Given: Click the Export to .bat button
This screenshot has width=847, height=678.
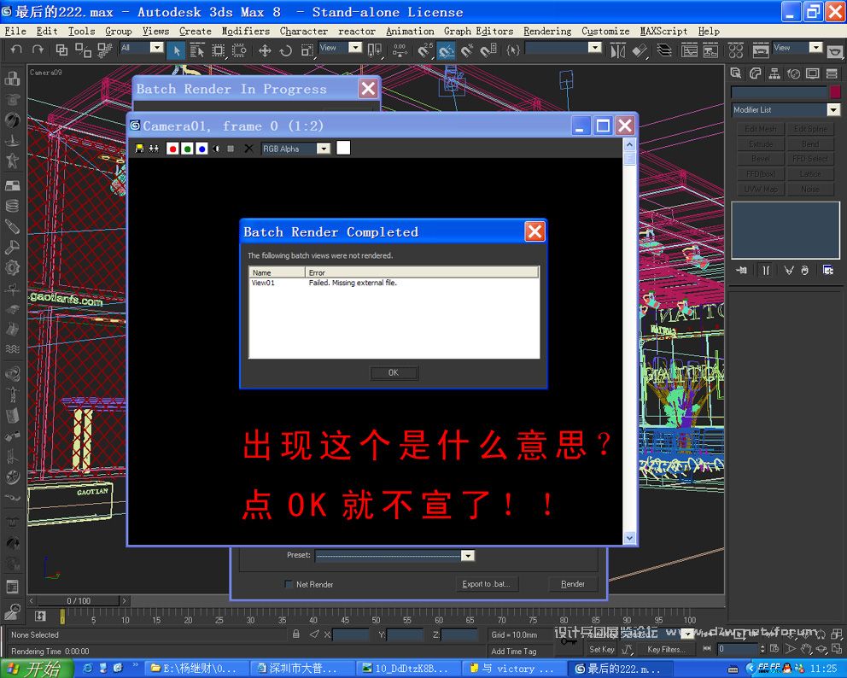Looking at the screenshot, I should pos(486,584).
